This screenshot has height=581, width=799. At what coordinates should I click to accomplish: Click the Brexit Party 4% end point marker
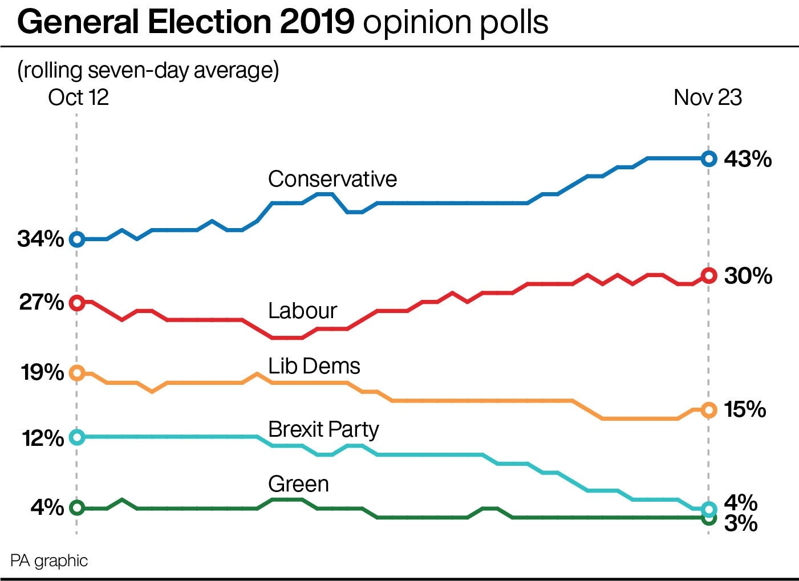click(x=708, y=509)
